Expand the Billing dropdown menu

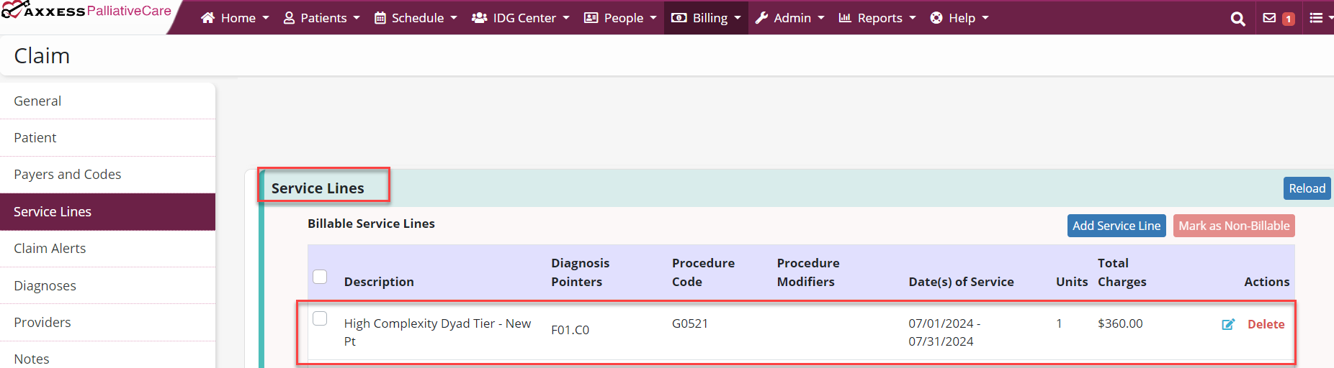pos(706,18)
